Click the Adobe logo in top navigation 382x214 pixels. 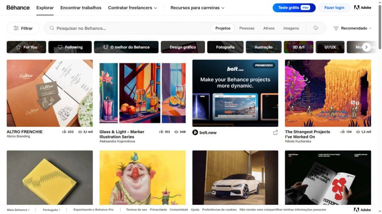[363, 7]
